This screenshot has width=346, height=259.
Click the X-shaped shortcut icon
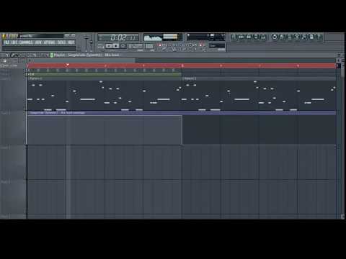(x=297, y=37)
